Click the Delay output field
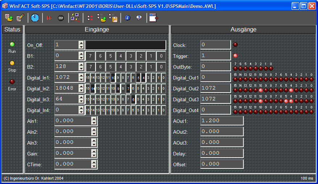The height and width of the screenshot is (184, 318). [x=222, y=153]
